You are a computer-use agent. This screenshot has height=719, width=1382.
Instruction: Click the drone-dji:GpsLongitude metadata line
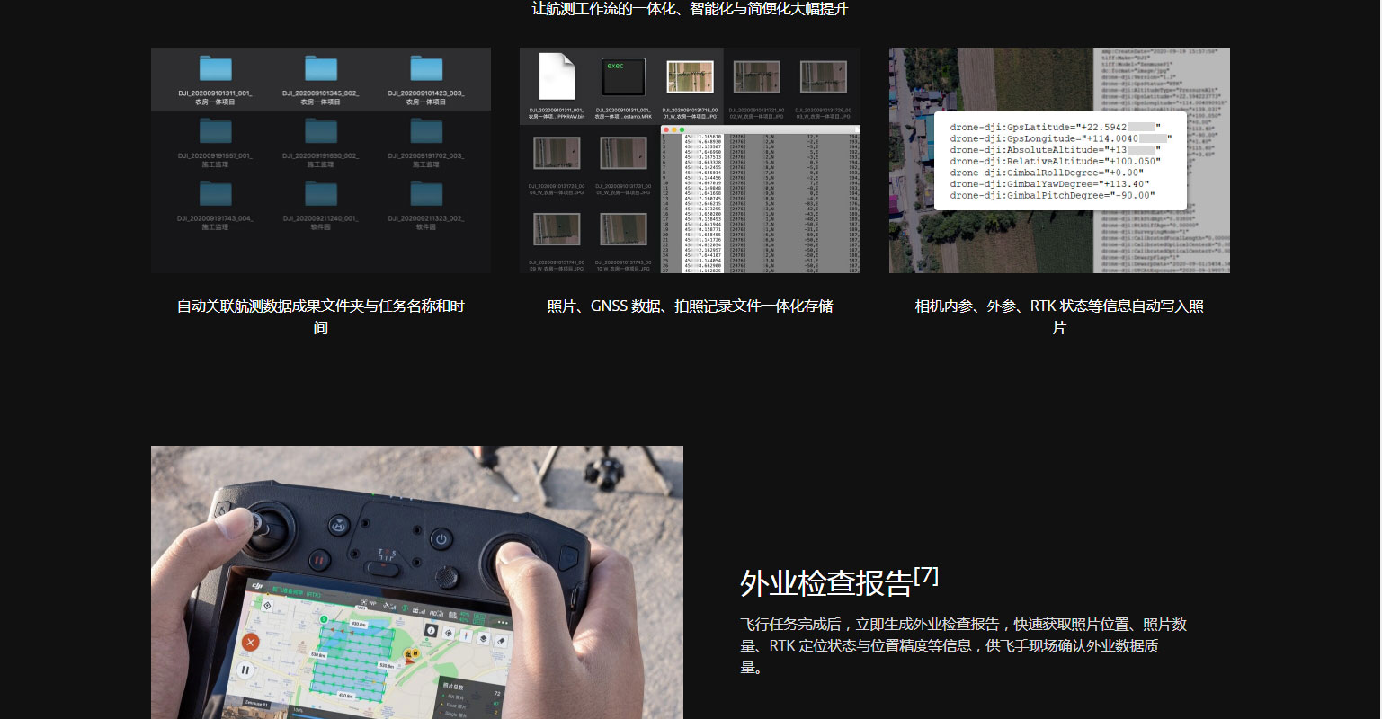(1061, 139)
